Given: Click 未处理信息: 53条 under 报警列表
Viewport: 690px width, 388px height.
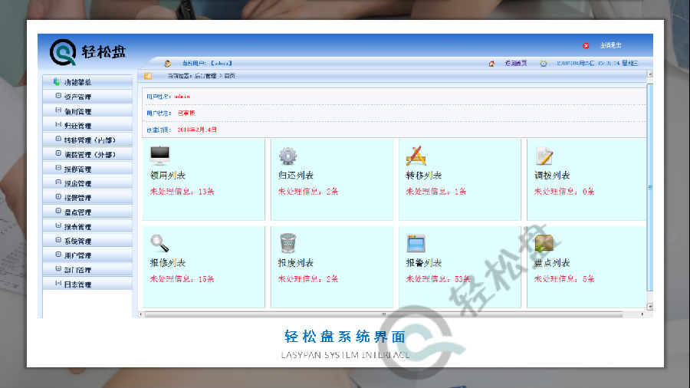Looking at the screenshot, I should 439,279.
